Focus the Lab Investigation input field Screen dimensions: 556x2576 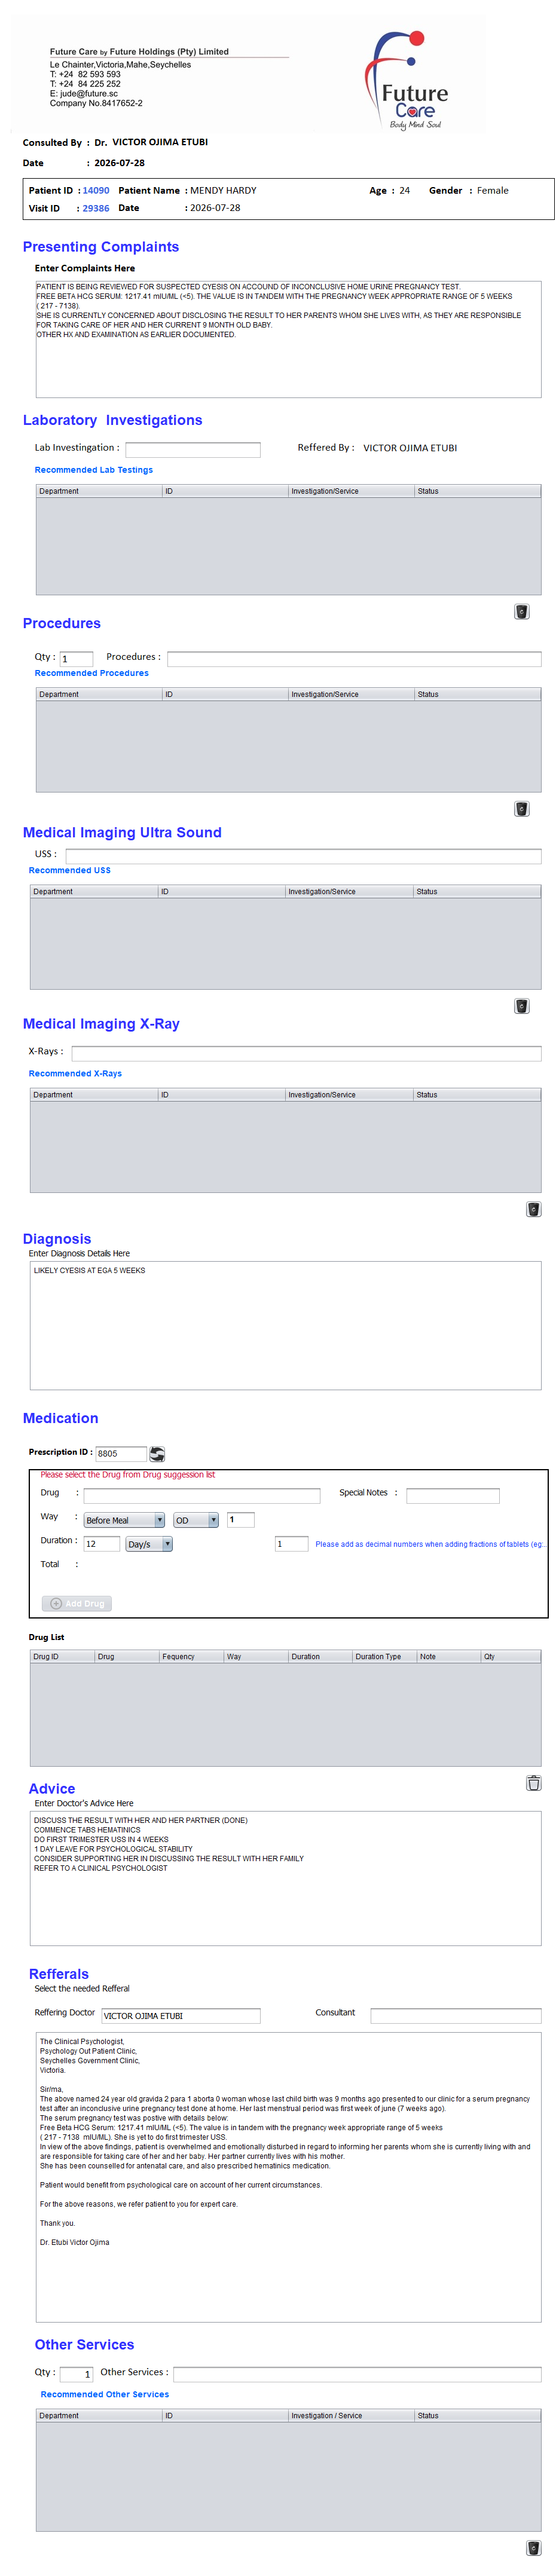[x=193, y=450]
